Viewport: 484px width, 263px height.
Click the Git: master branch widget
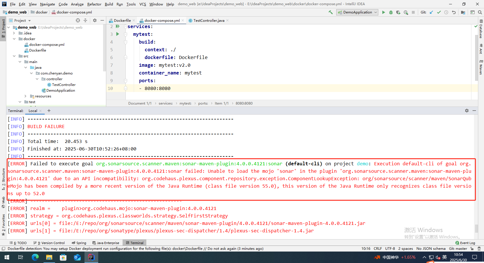(458, 249)
